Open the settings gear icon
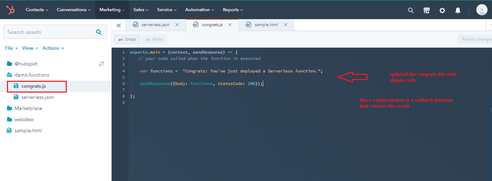The height and width of the screenshot is (181, 492). [442, 10]
